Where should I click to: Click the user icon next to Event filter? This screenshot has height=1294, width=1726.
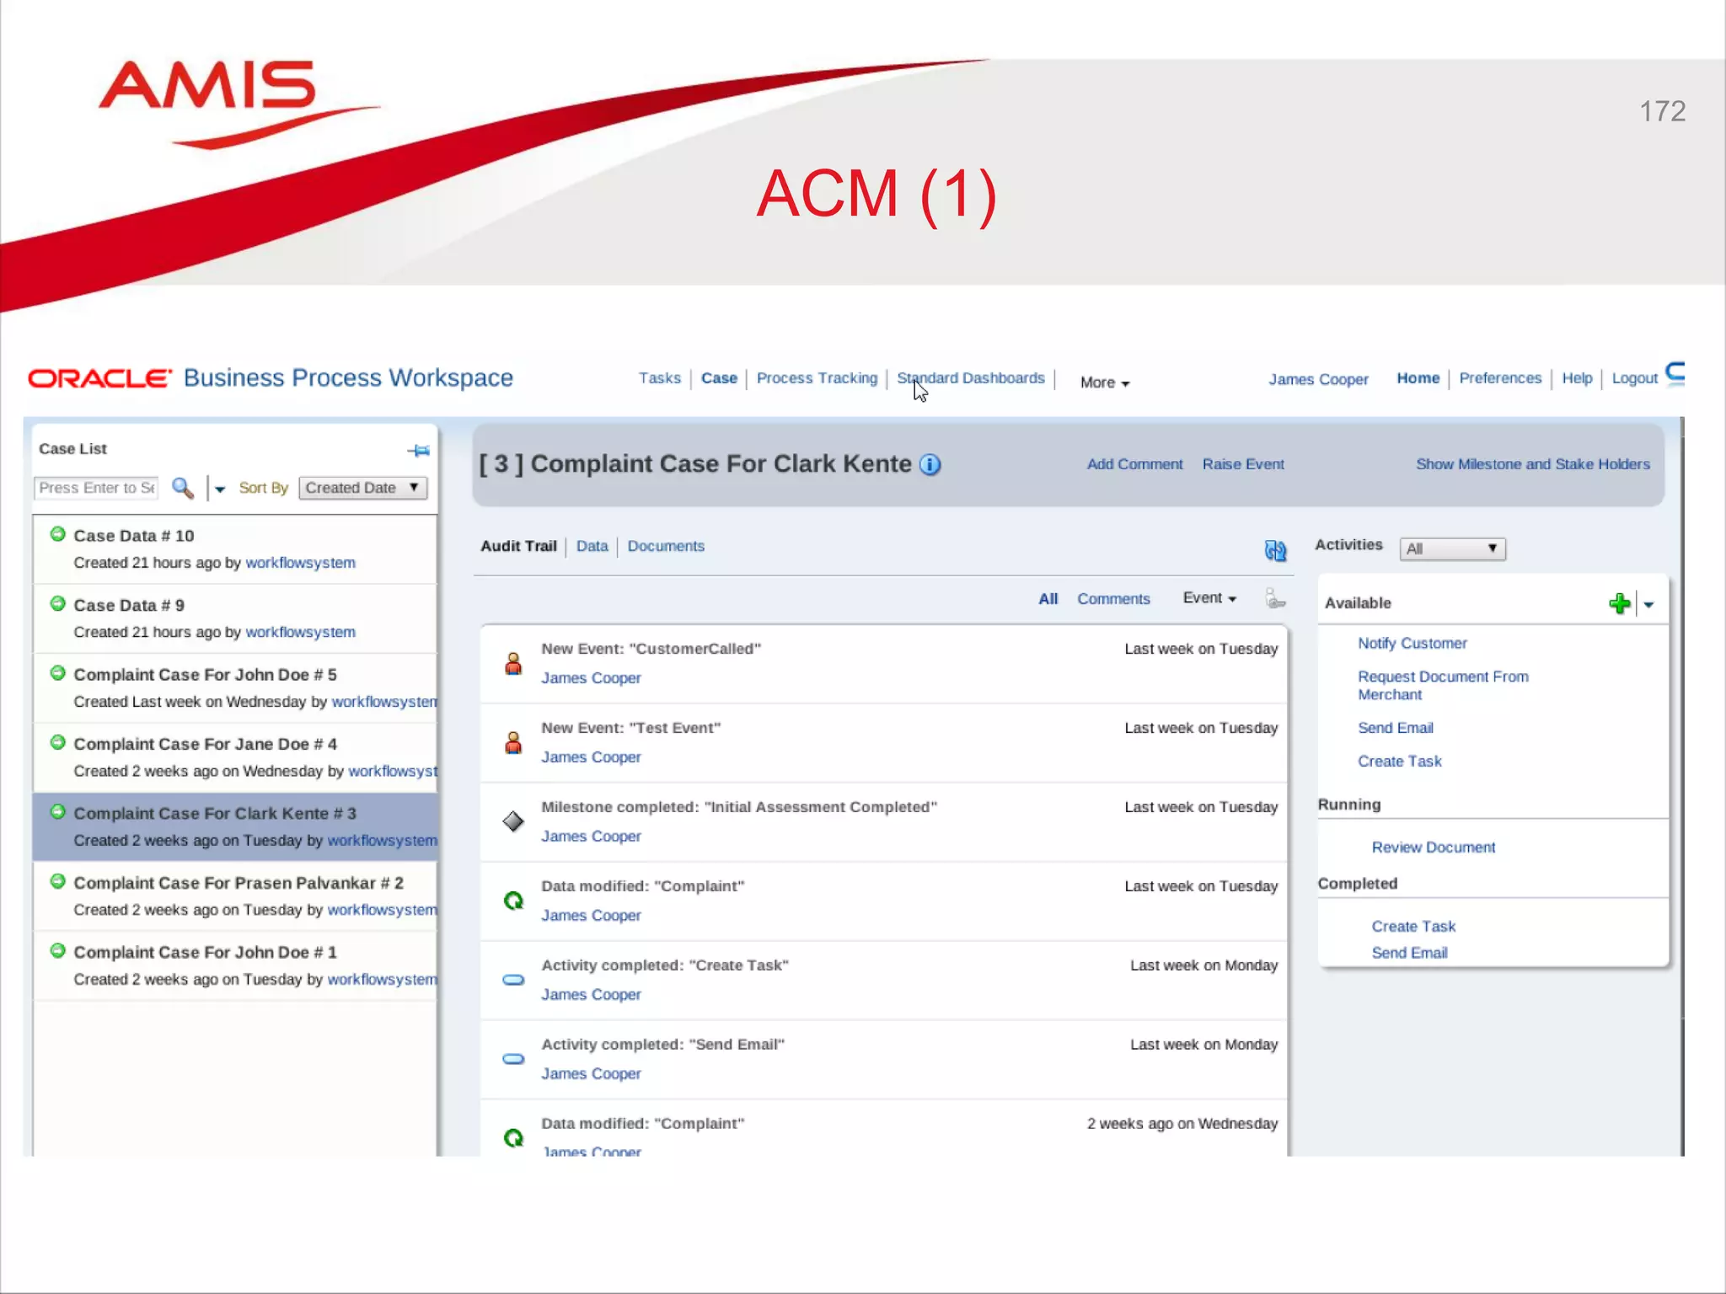tap(1275, 599)
